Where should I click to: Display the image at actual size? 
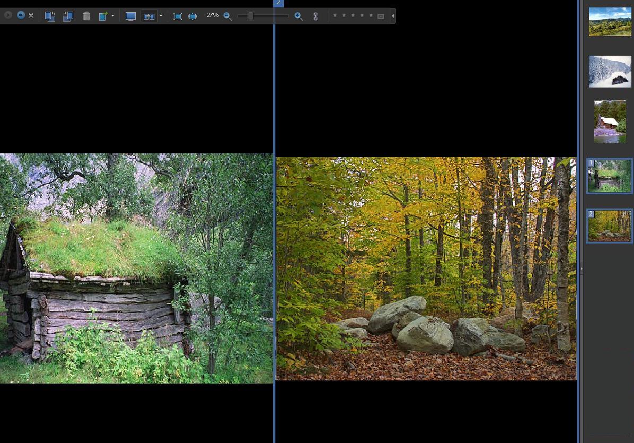tap(193, 16)
